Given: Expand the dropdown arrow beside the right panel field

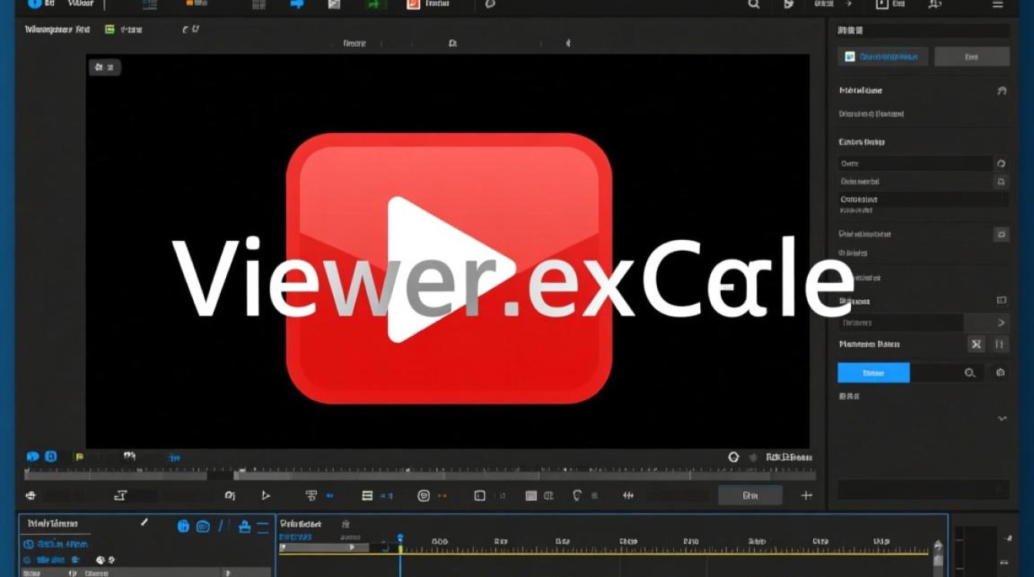Looking at the screenshot, I should click(x=1001, y=322).
